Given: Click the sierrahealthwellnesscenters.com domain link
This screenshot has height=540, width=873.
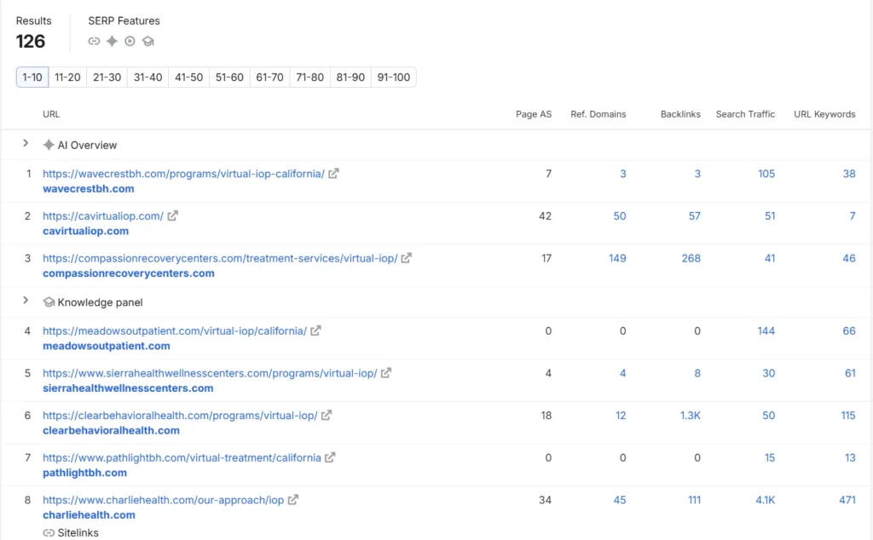Looking at the screenshot, I should (128, 388).
